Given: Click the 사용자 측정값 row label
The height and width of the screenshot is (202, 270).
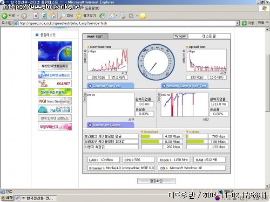Looking at the screenshot, I should pyautogui.click(x=111, y=147).
